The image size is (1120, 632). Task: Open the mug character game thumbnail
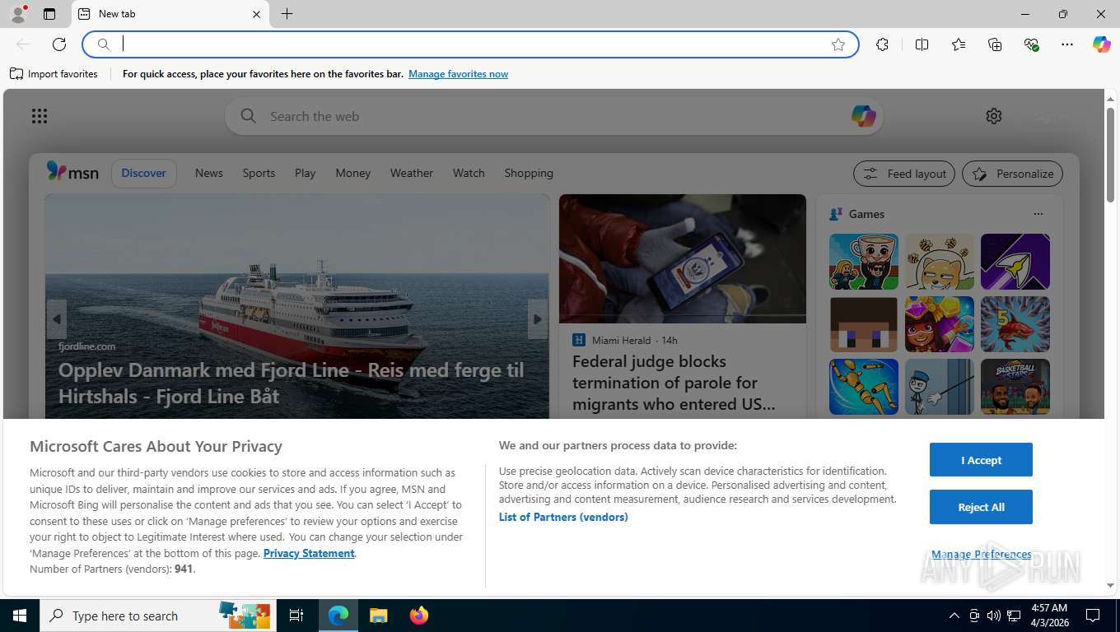[x=864, y=262]
